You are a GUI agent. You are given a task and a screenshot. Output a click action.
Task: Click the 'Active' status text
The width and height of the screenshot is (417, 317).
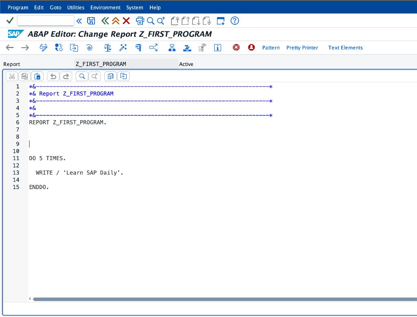186,64
